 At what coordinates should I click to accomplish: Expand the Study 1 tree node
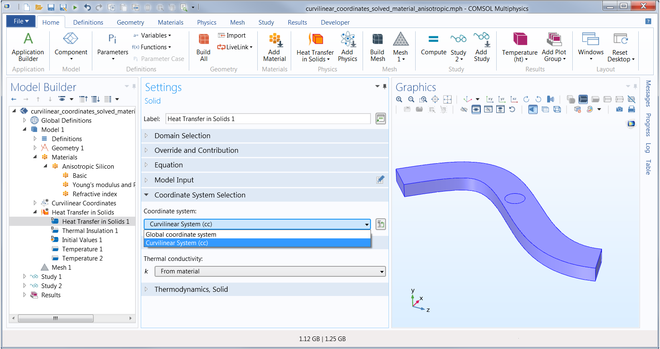[x=24, y=276]
